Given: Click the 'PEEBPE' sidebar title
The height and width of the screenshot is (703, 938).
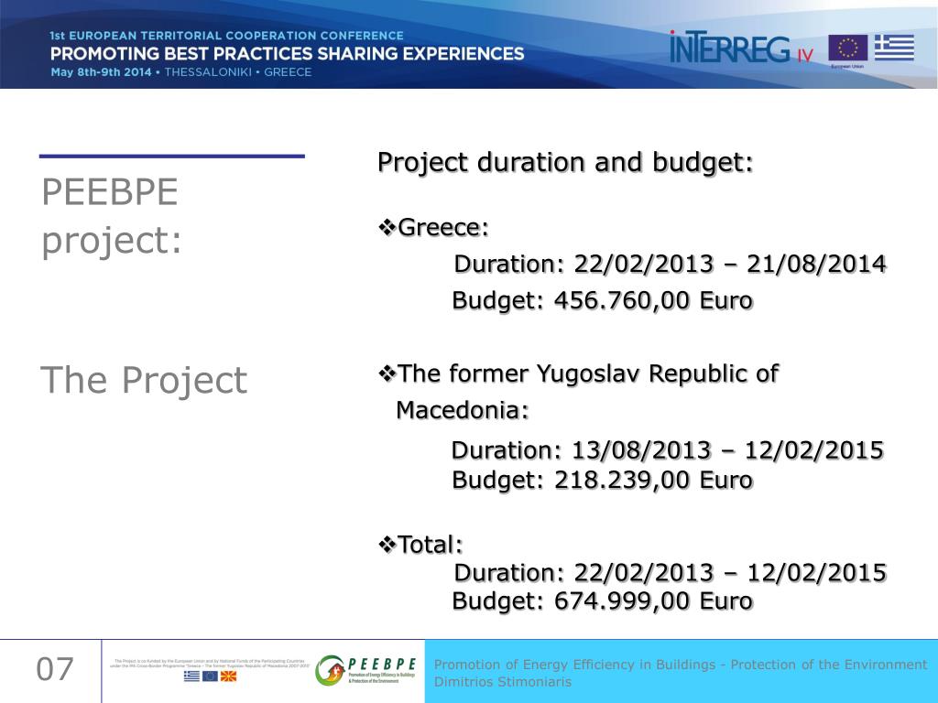Looking at the screenshot, I should 110,192.
